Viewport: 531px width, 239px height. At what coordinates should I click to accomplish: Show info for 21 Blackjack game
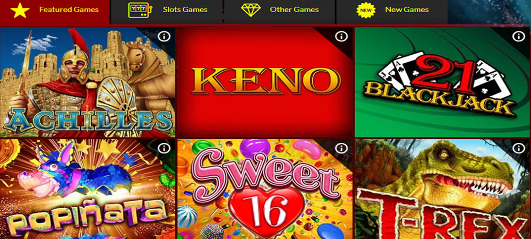pyautogui.click(x=518, y=36)
